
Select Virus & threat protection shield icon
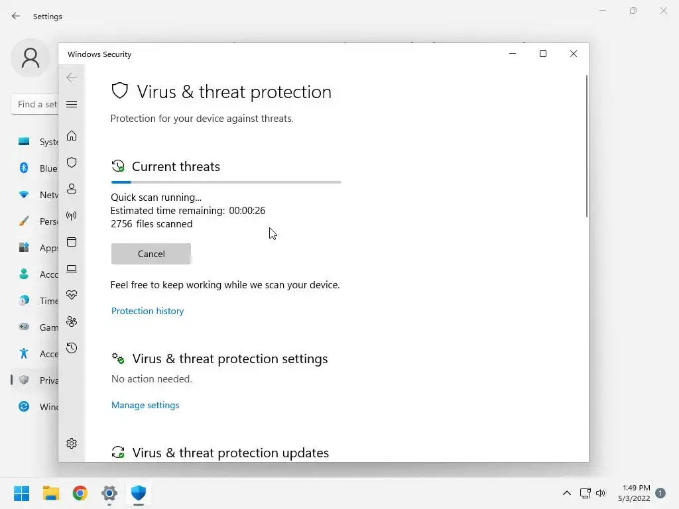point(72,162)
